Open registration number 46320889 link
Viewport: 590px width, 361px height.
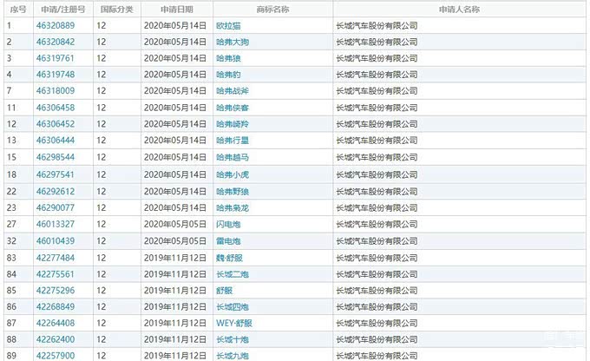[56, 25]
